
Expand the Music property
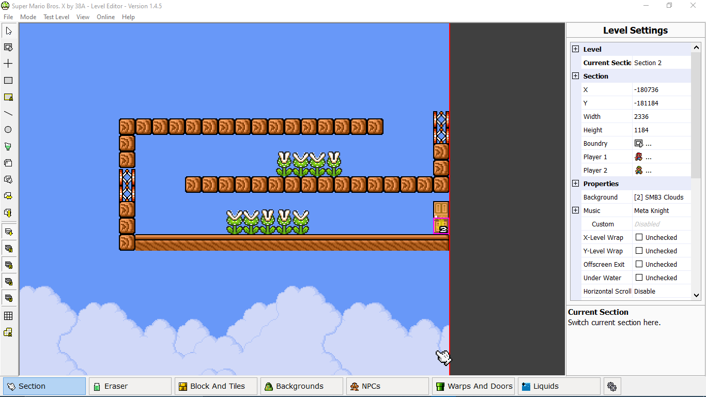pos(575,210)
